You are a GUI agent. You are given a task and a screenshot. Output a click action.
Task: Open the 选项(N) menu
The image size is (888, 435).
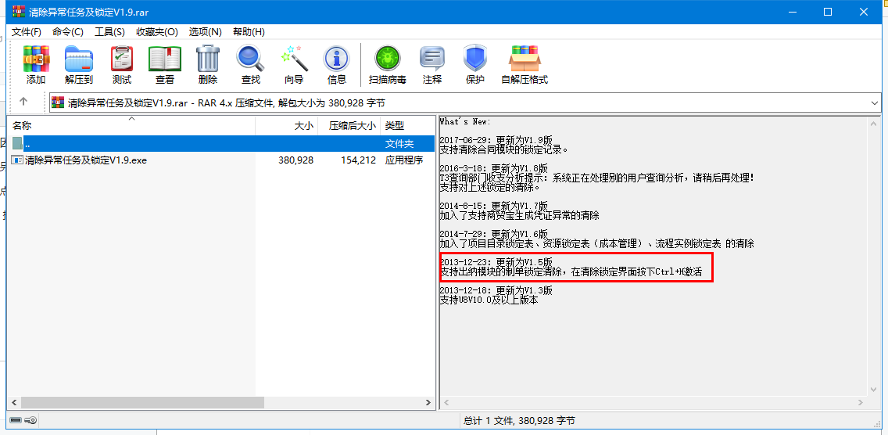pos(206,32)
